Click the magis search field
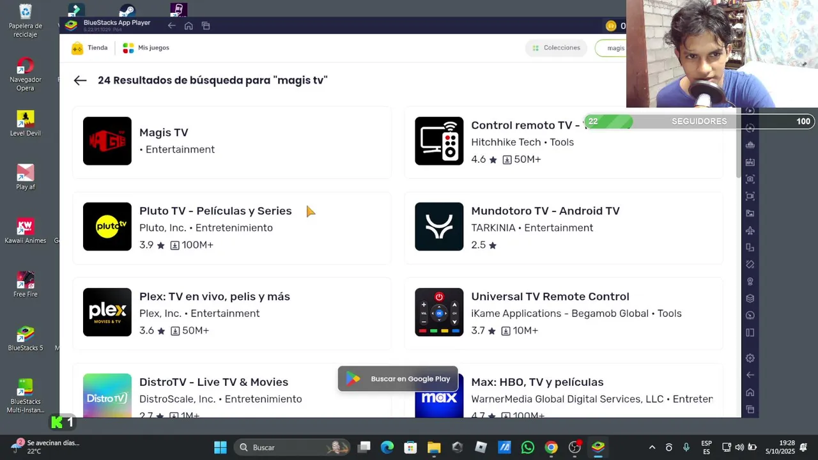 click(x=611, y=48)
